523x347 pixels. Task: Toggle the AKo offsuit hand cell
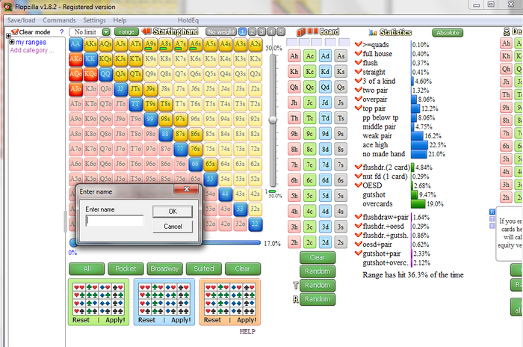75,59
